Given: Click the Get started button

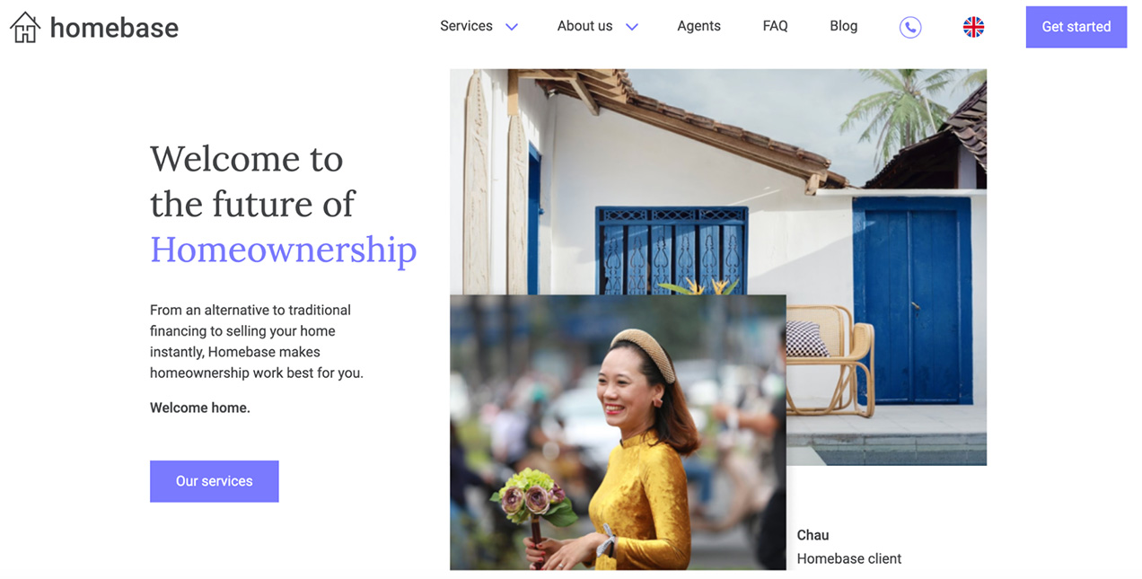Looking at the screenshot, I should tap(1076, 27).
